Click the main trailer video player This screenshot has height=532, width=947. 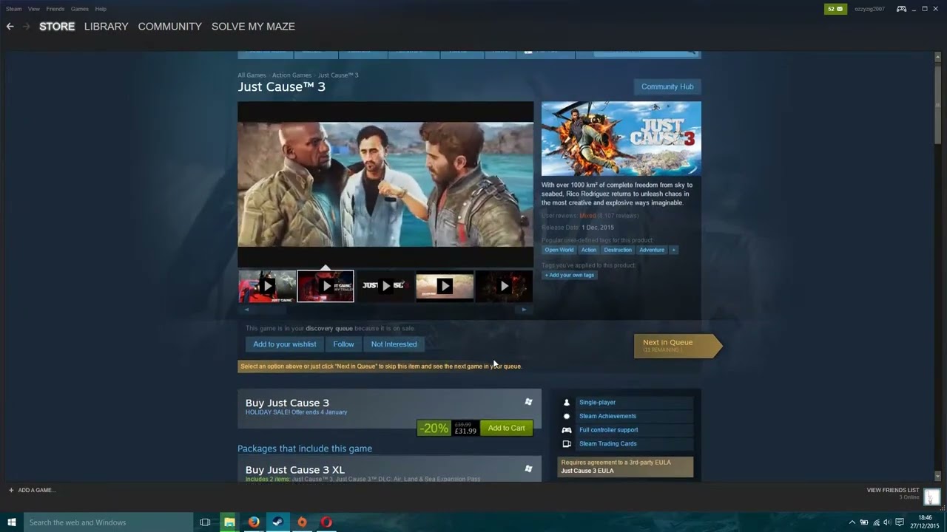pyautogui.click(x=385, y=184)
